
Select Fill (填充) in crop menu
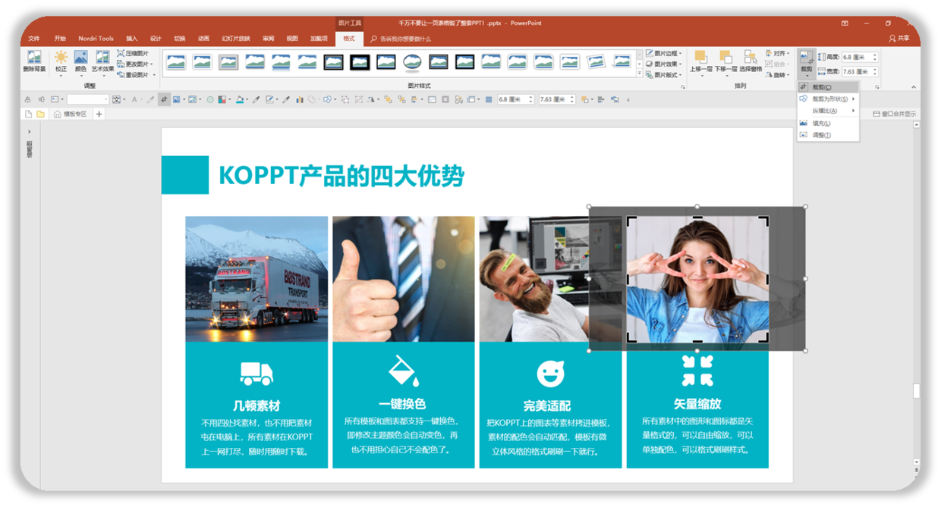tap(827, 123)
